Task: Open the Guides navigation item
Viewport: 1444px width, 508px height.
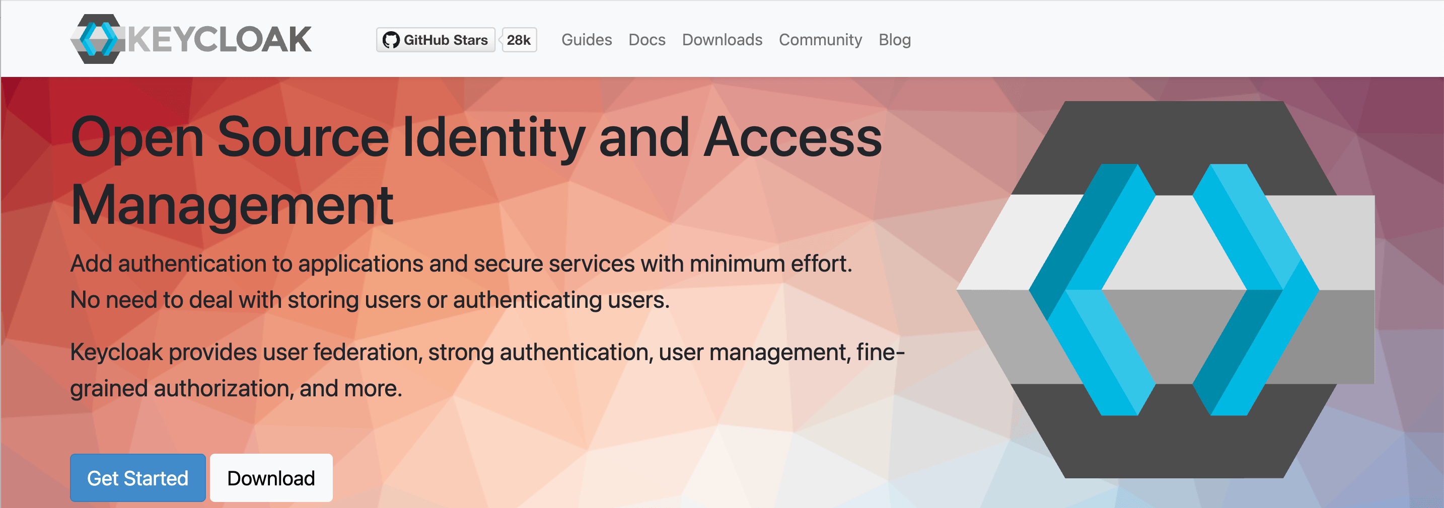Action: click(587, 40)
